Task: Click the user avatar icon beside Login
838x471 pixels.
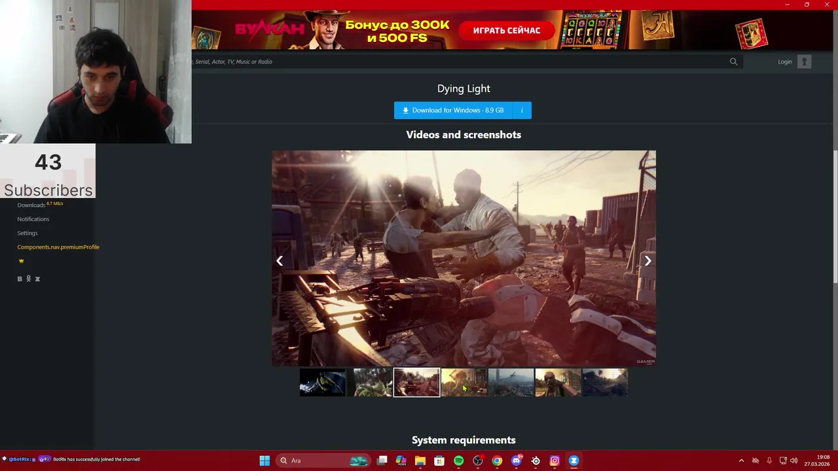Action: [x=804, y=61]
